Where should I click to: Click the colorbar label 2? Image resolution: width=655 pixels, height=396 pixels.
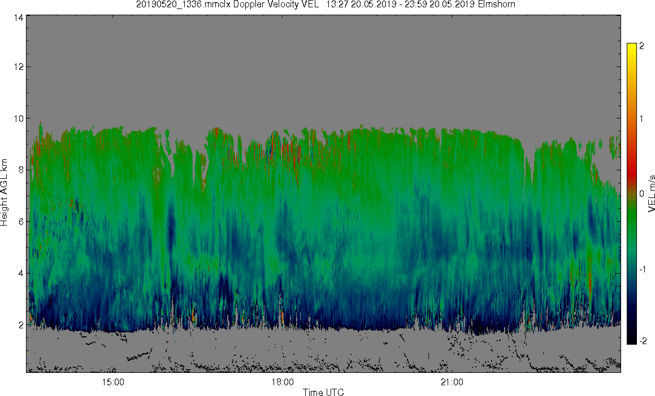(x=642, y=46)
